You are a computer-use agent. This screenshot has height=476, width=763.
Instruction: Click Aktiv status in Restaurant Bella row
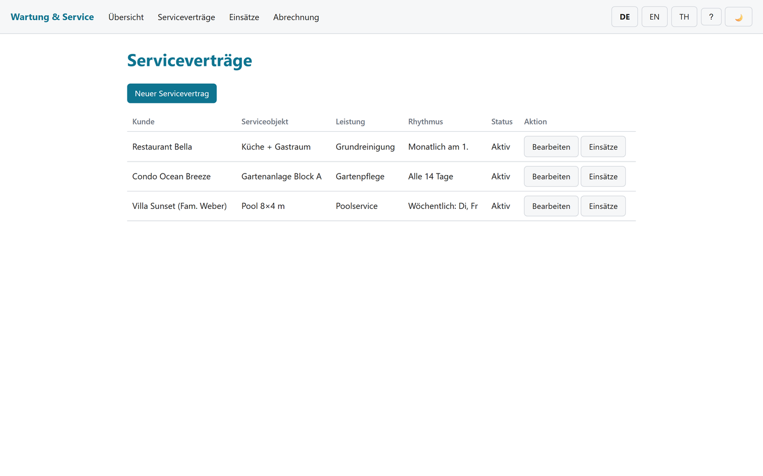tap(501, 147)
